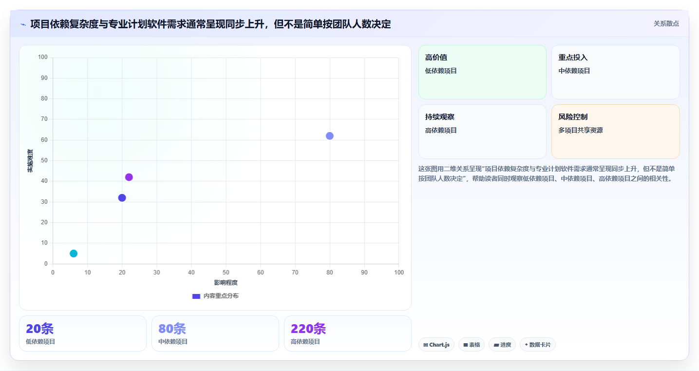Click the 内容重点分布 legend label
This screenshot has height=371, width=699.
pos(221,296)
